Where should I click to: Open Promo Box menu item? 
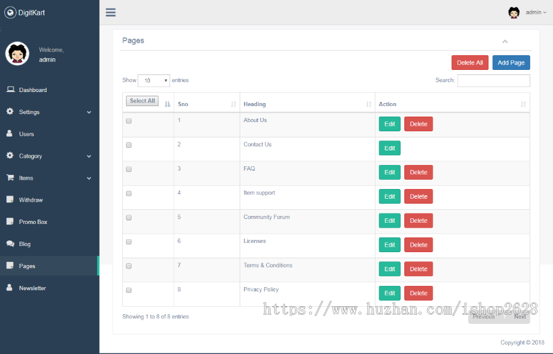pos(49,222)
